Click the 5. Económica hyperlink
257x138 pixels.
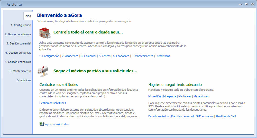(121, 56)
